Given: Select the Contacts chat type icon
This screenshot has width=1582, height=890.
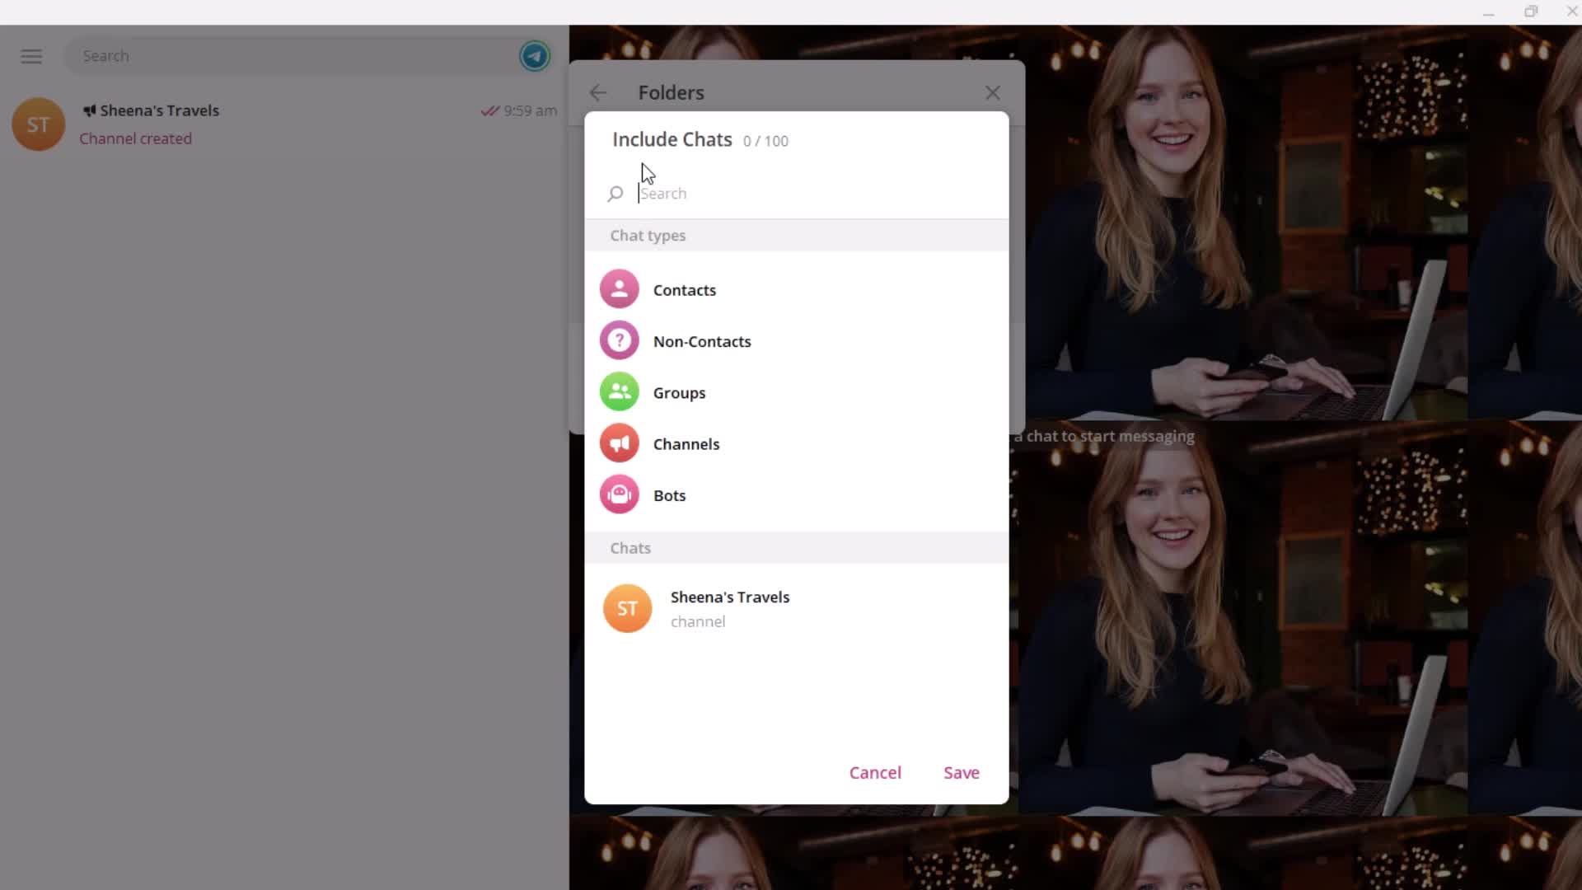Looking at the screenshot, I should coord(620,288).
